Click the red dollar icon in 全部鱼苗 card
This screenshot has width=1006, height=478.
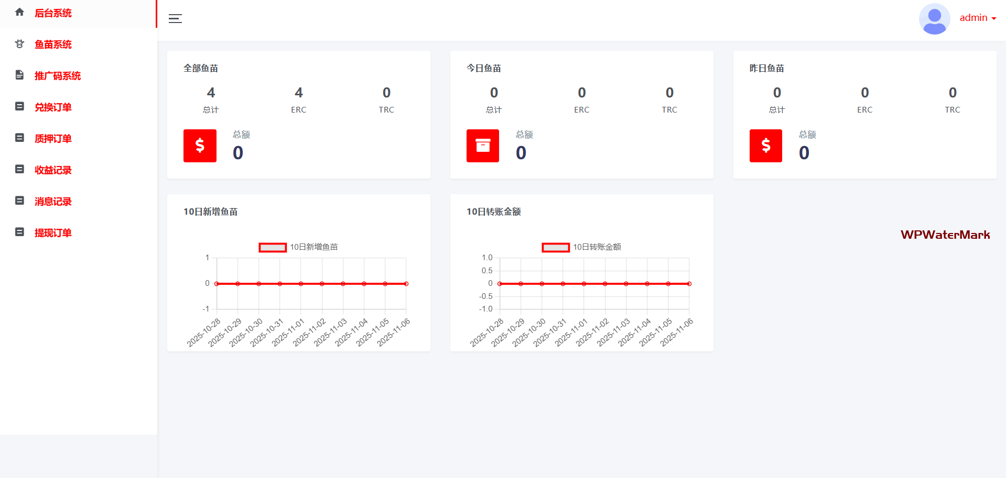pos(200,146)
